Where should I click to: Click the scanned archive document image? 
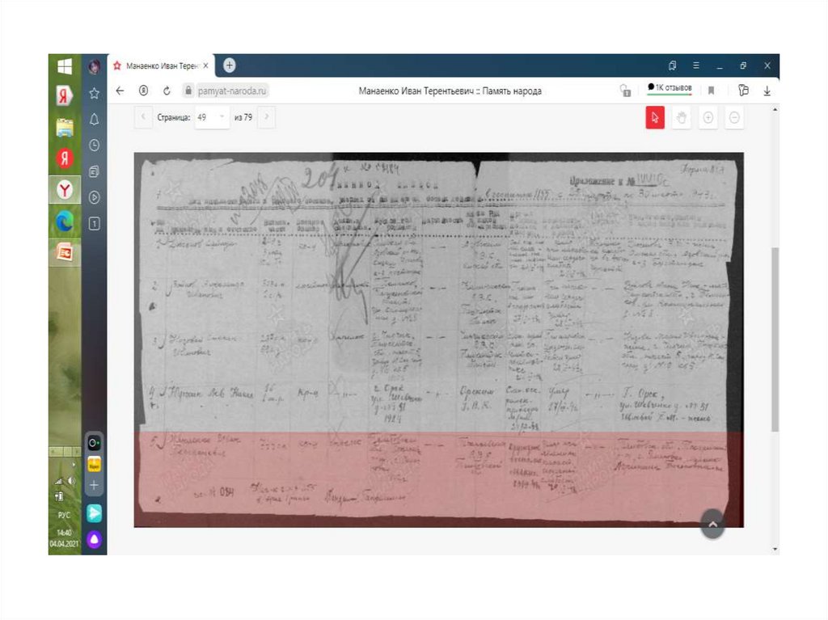tap(439, 340)
